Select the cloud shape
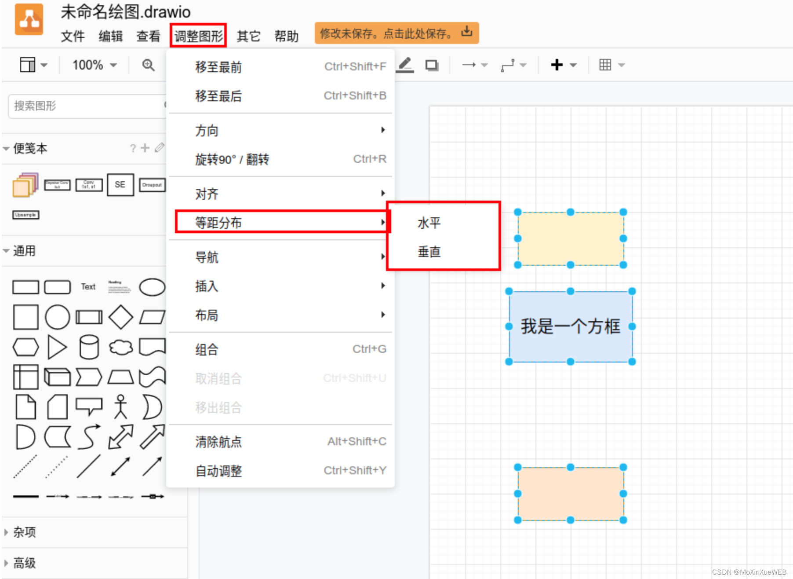Screen dimensions: 793x579 pyautogui.click(x=120, y=346)
